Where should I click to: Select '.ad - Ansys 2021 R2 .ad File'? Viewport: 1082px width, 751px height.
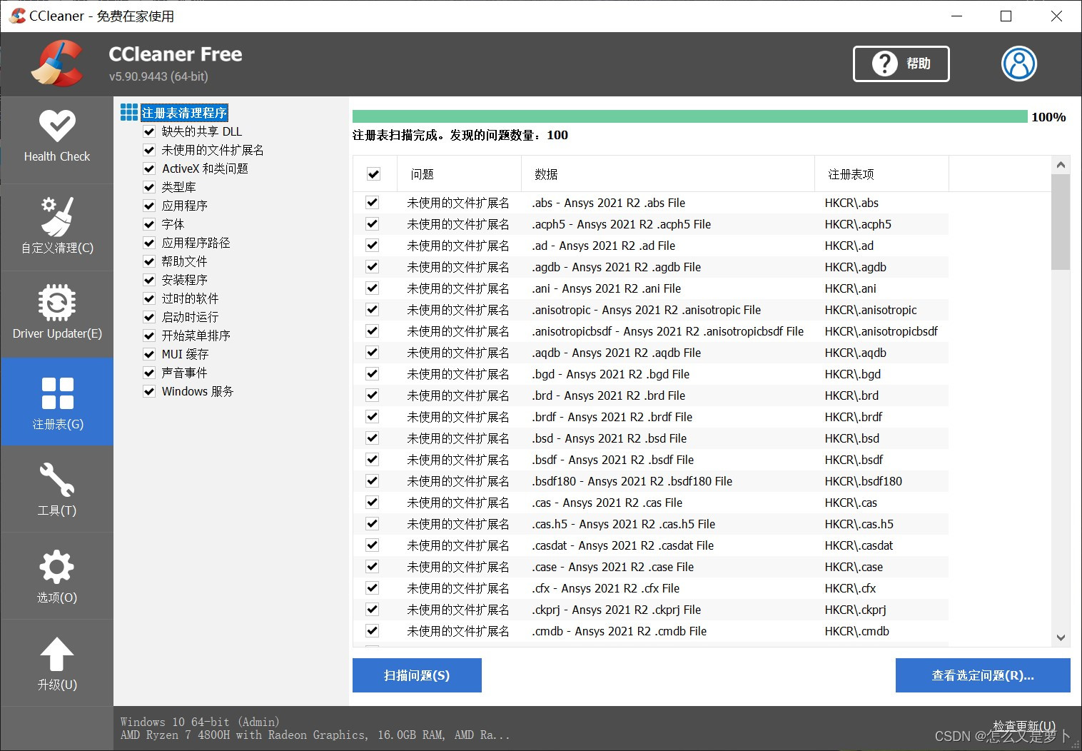coord(603,246)
